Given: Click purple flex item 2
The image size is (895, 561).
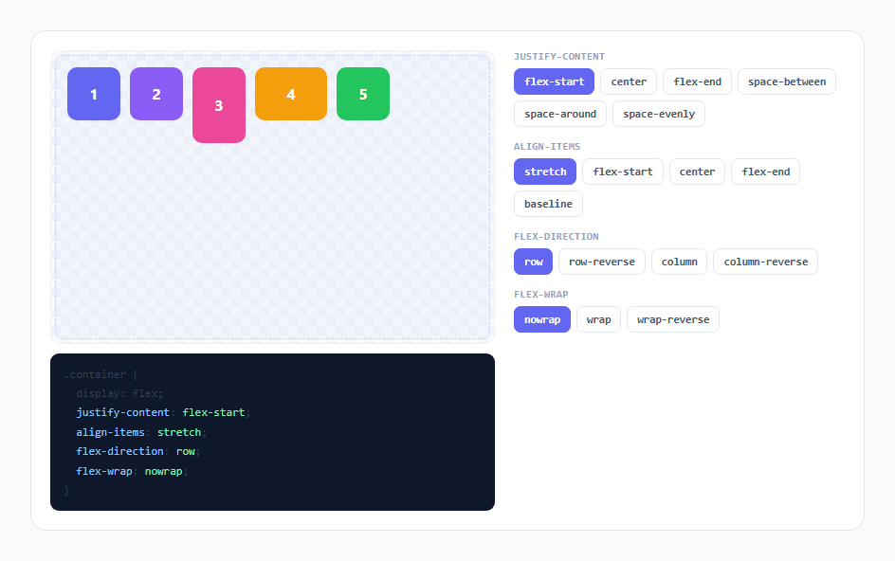Looking at the screenshot, I should [x=156, y=94].
